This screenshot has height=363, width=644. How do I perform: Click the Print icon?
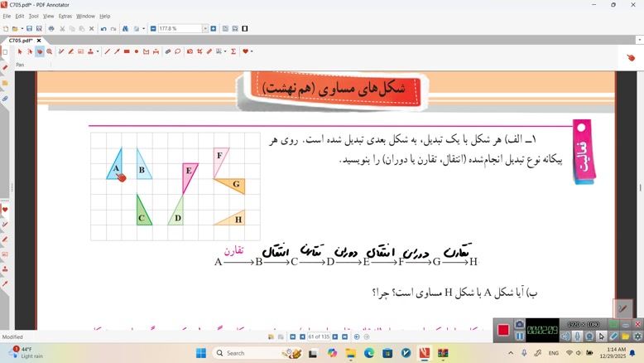point(51,29)
